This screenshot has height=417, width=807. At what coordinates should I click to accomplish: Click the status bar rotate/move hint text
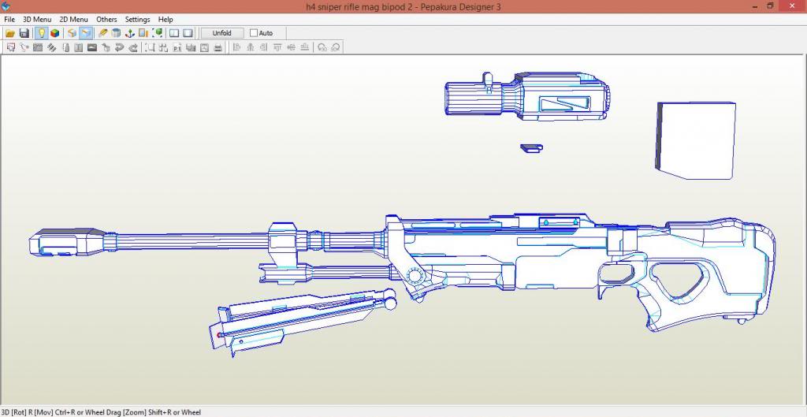pos(102,411)
